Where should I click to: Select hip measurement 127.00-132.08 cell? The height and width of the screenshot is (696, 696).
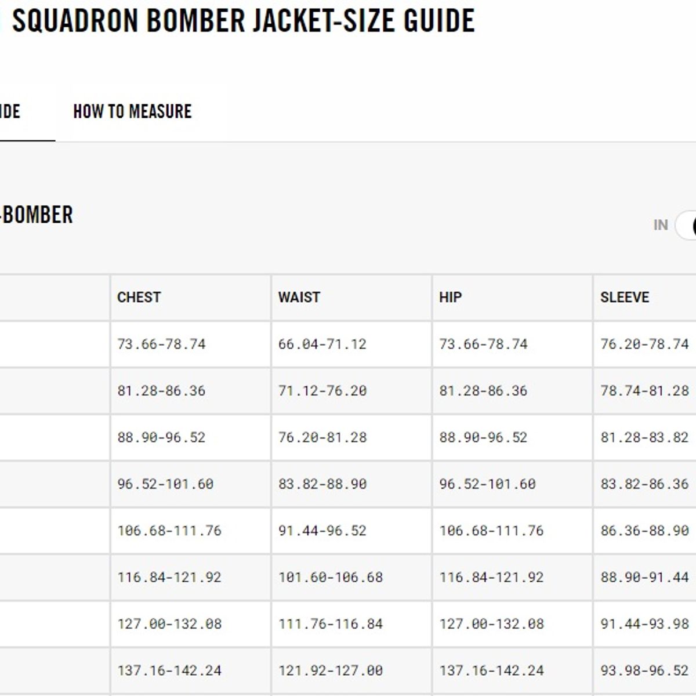(491, 624)
